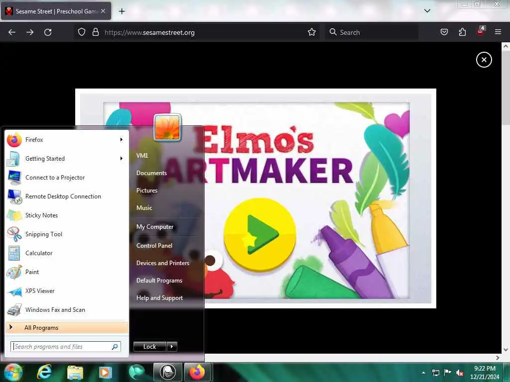Open My Computer
Image resolution: width=510 pixels, height=382 pixels.
click(155, 227)
